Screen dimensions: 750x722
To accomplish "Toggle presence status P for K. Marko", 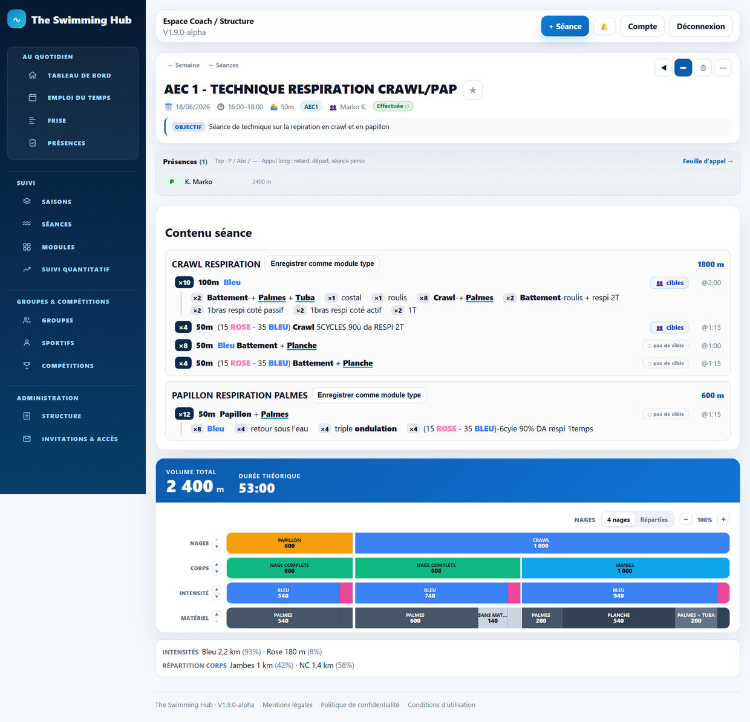I will [172, 182].
